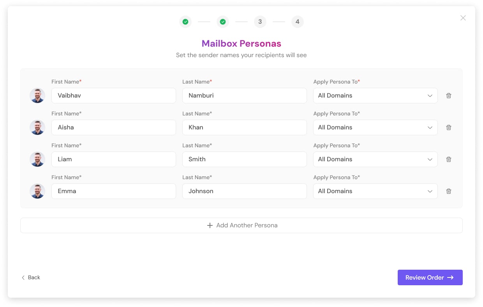483x307 pixels.
Task: Open Apply Persona To dropdown for Vaibhav
Action: click(x=375, y=96)
